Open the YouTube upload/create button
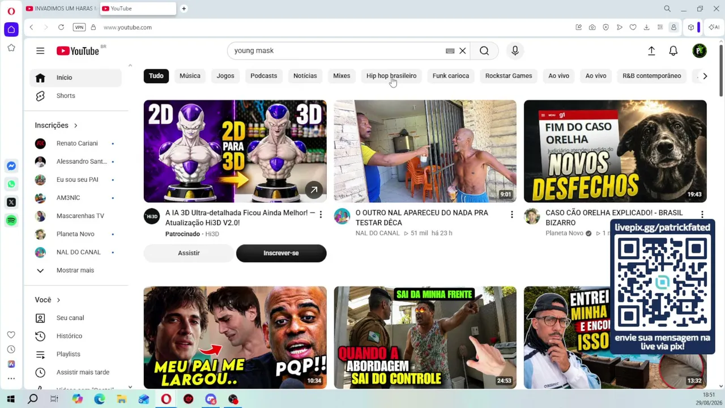 pyautogui.click(x=651, y=51)
